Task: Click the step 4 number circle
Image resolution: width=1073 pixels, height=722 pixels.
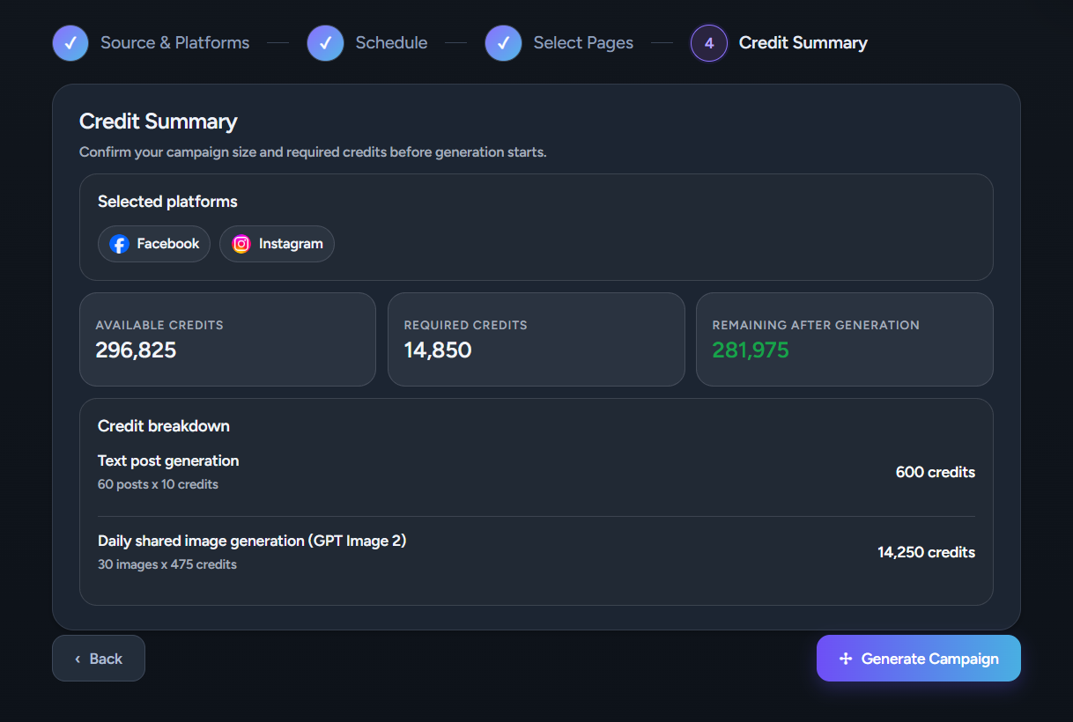Action: click(709, 43)
